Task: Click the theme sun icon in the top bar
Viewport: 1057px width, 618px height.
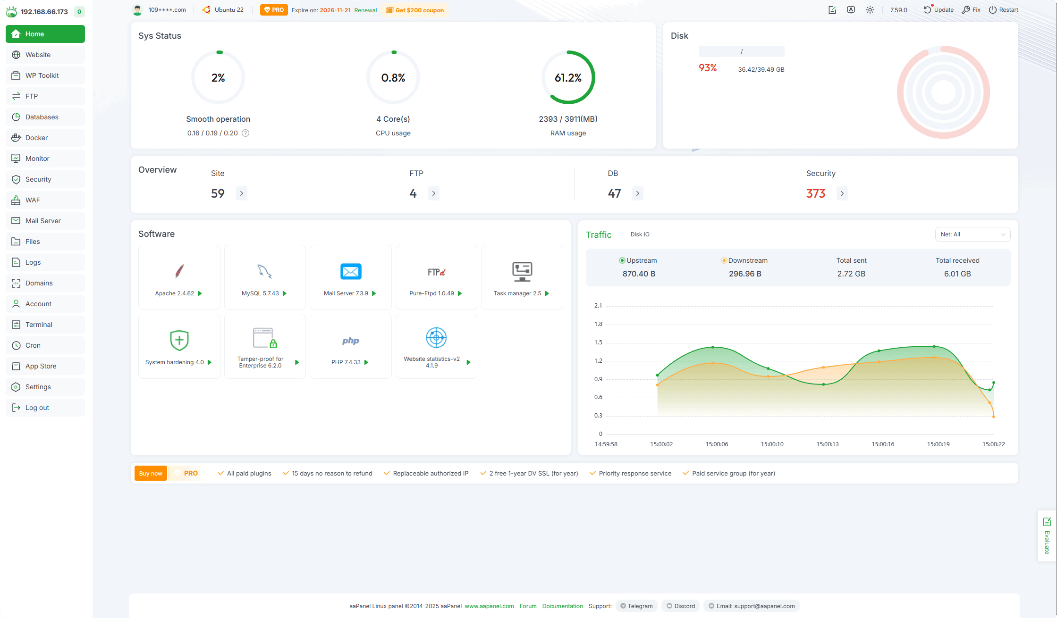Action: tap(870, 10)
